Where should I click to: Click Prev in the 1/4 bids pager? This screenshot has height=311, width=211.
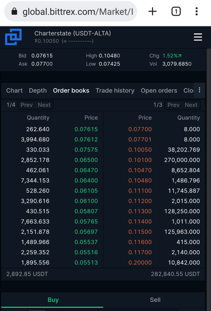27,105
